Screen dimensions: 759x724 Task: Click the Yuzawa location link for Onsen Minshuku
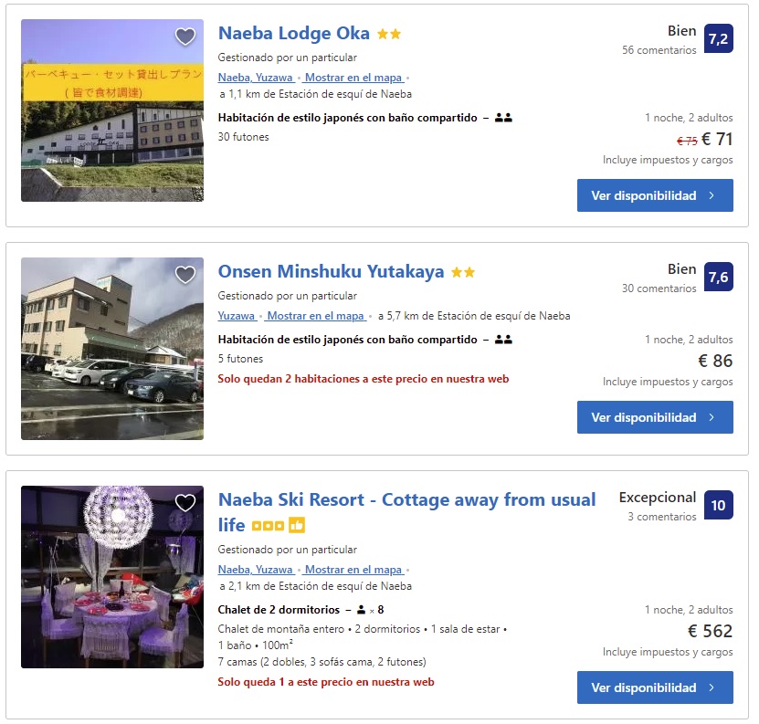(x=237, y=316)
